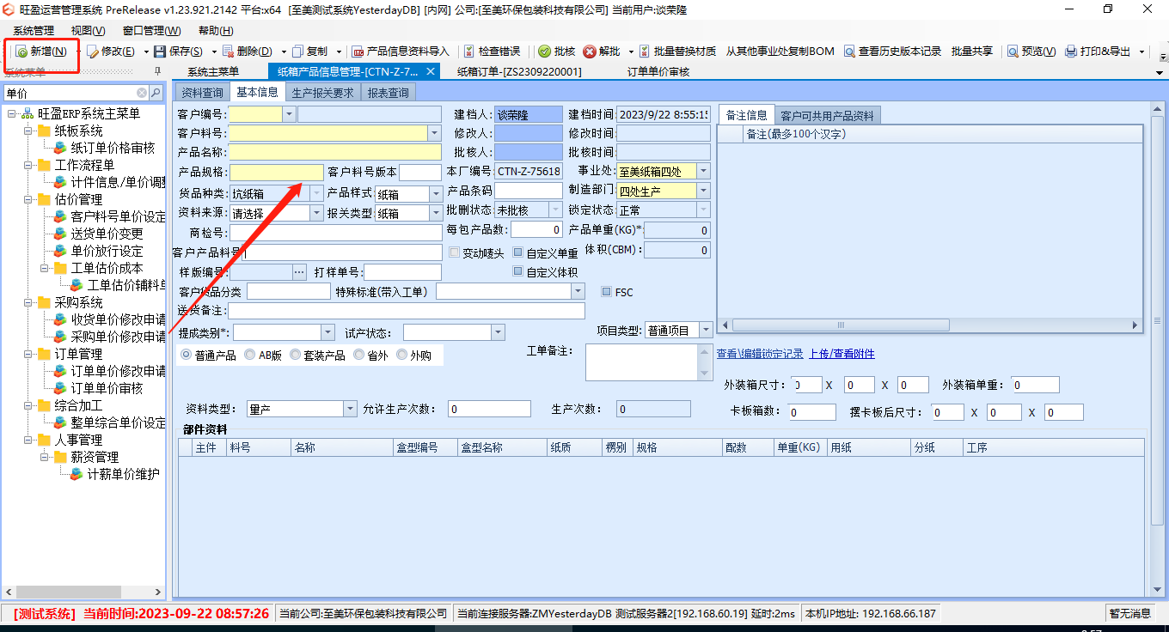
Task: Open the 窗口管理(W) menu
Action: click(151, 30)
